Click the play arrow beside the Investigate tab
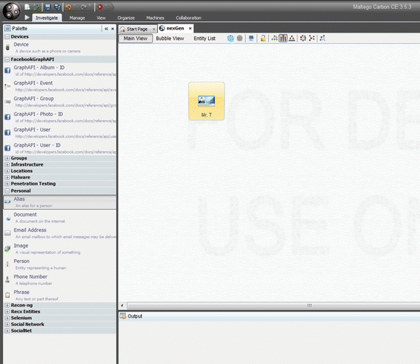The image size is (420, 364). 27,17
